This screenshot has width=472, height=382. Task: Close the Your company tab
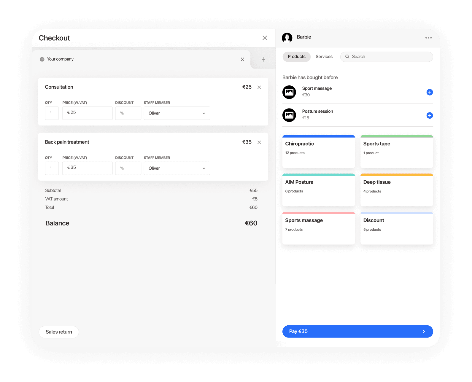pos(242,59)
